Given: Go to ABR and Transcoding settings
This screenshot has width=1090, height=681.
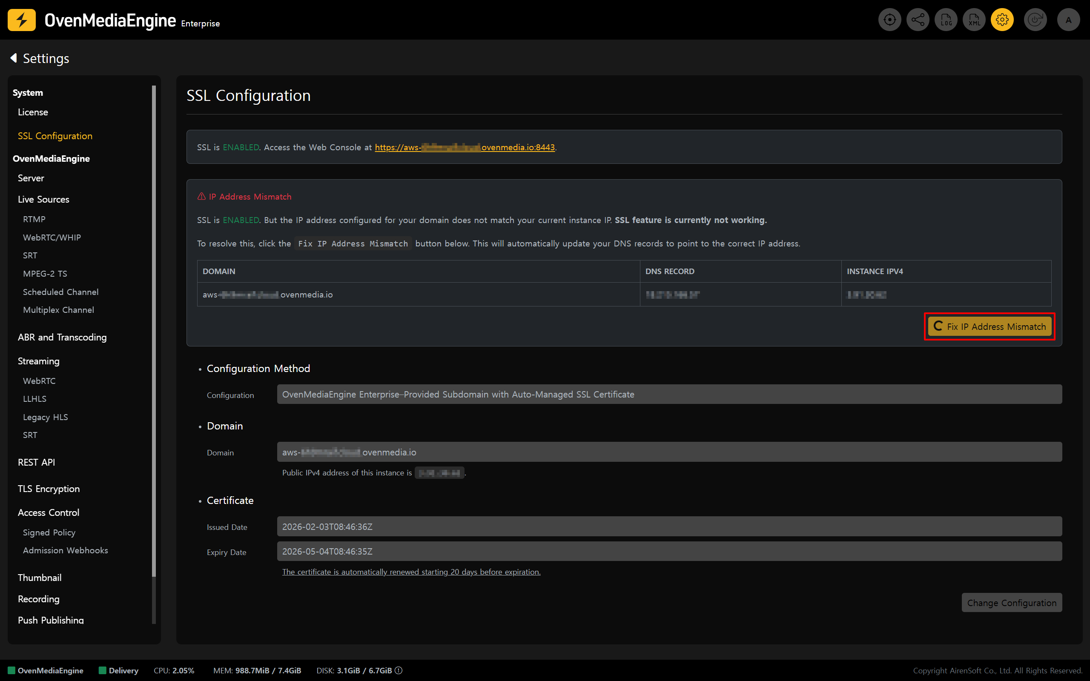Looking at the screenshot, I should pyautogui.click(x=62, y=337).
